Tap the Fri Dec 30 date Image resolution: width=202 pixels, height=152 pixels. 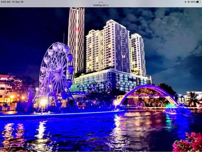point(18,2)
